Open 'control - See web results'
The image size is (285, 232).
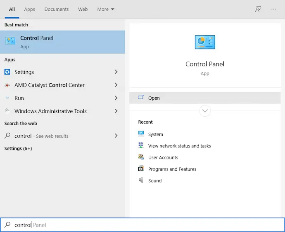pos(62,136)
